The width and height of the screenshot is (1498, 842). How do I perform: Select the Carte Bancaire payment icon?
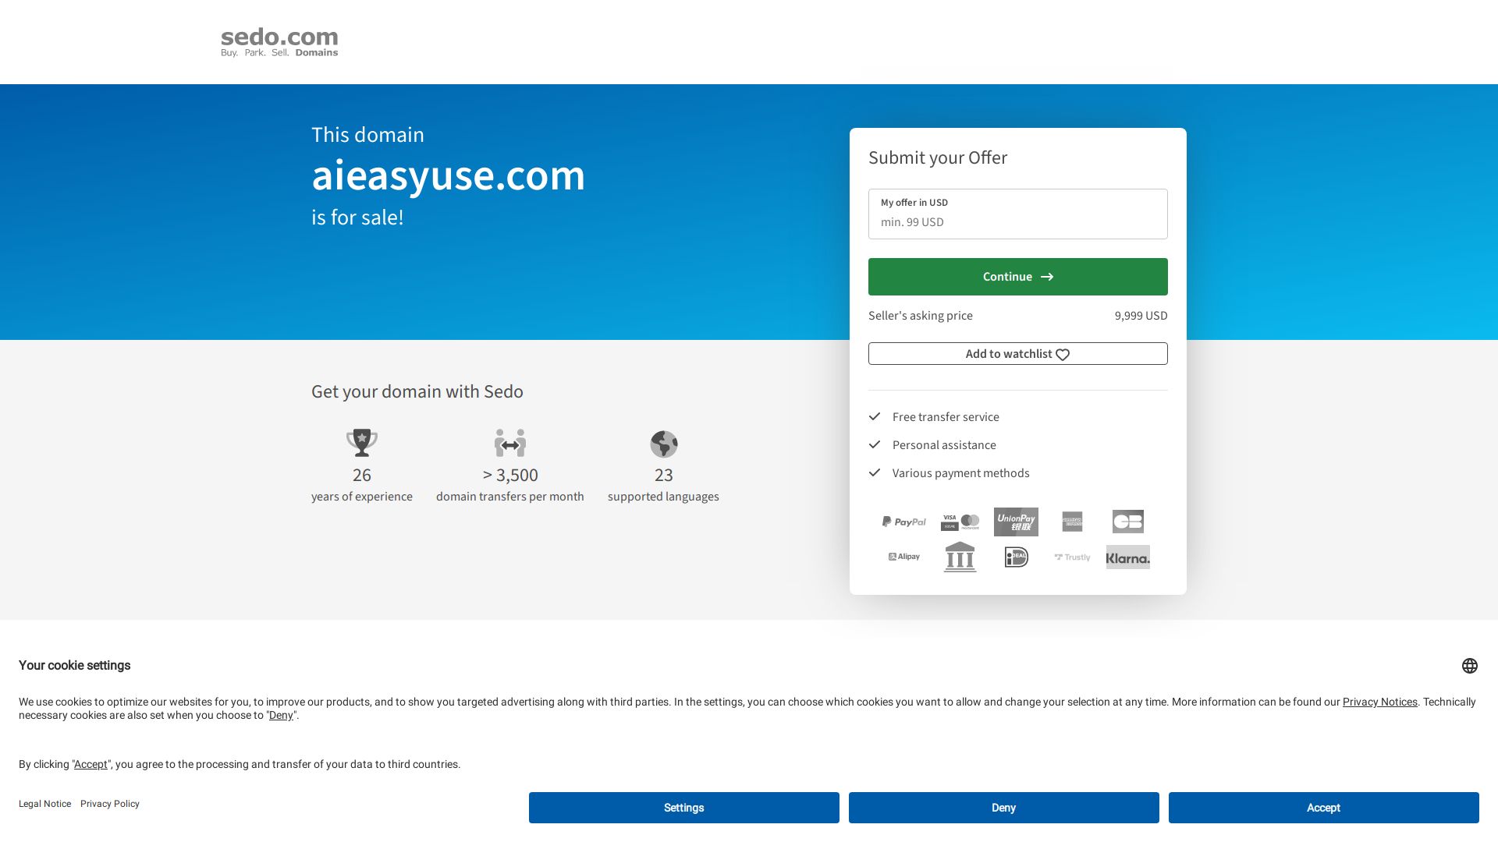(1128, 522)
